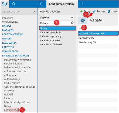
Task: Go back using the left arrow icon
Action: click(x=42, y=4)
